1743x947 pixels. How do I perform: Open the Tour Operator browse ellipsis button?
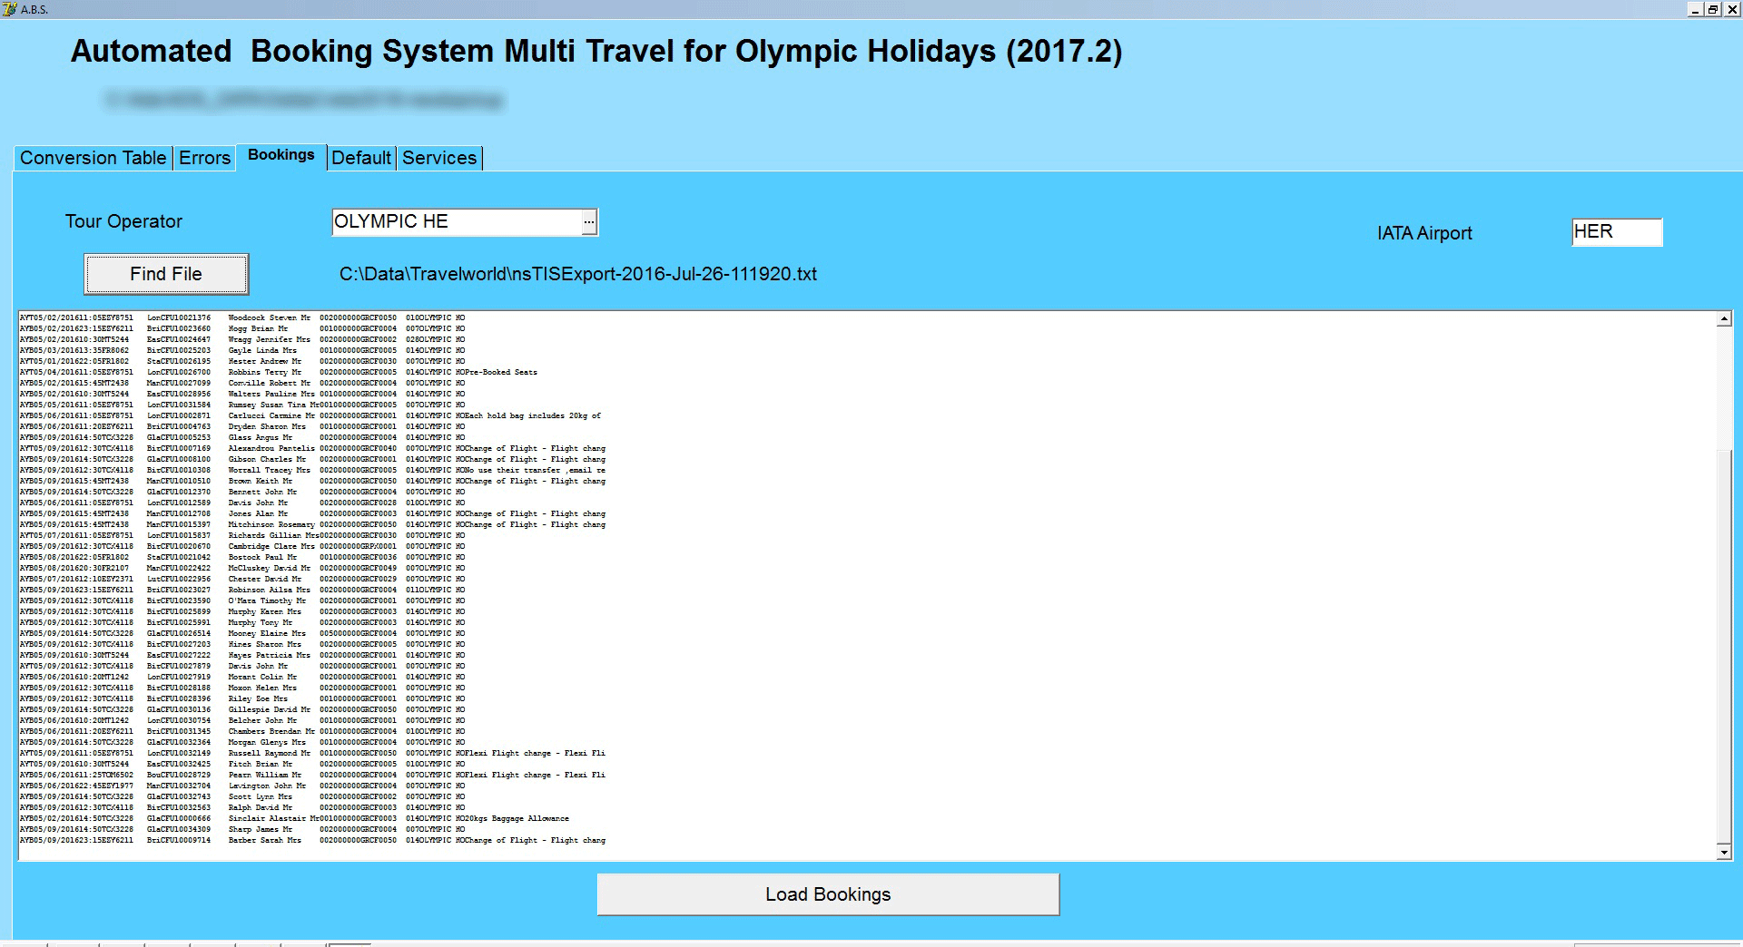(x=589, y=221)
